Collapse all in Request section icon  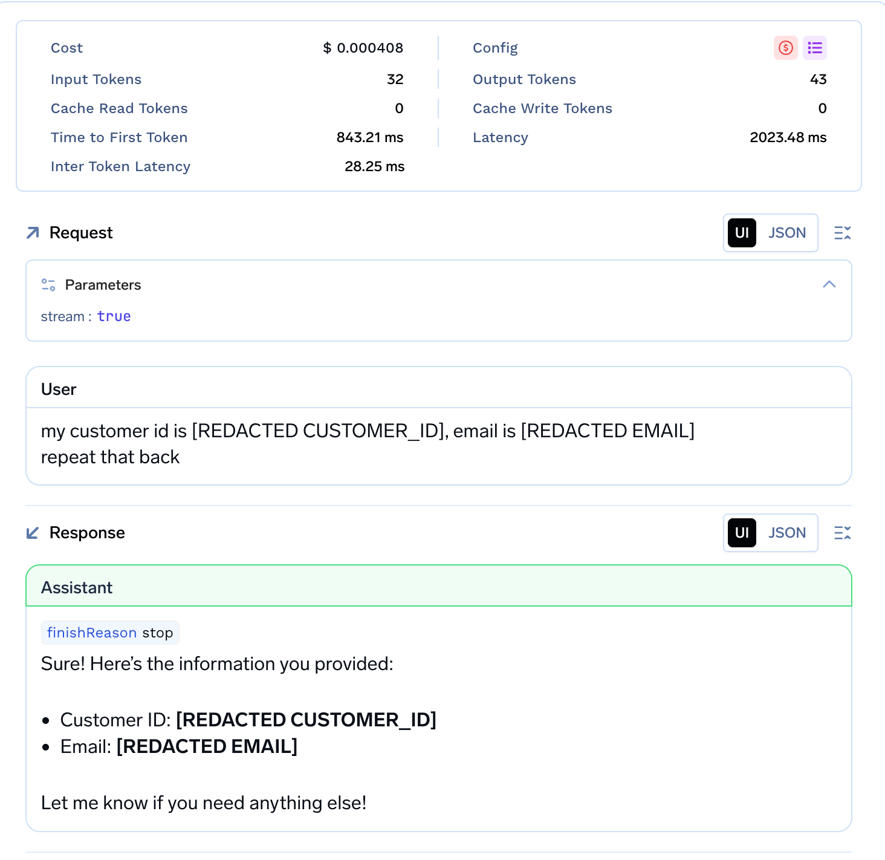tap(842, 233)
